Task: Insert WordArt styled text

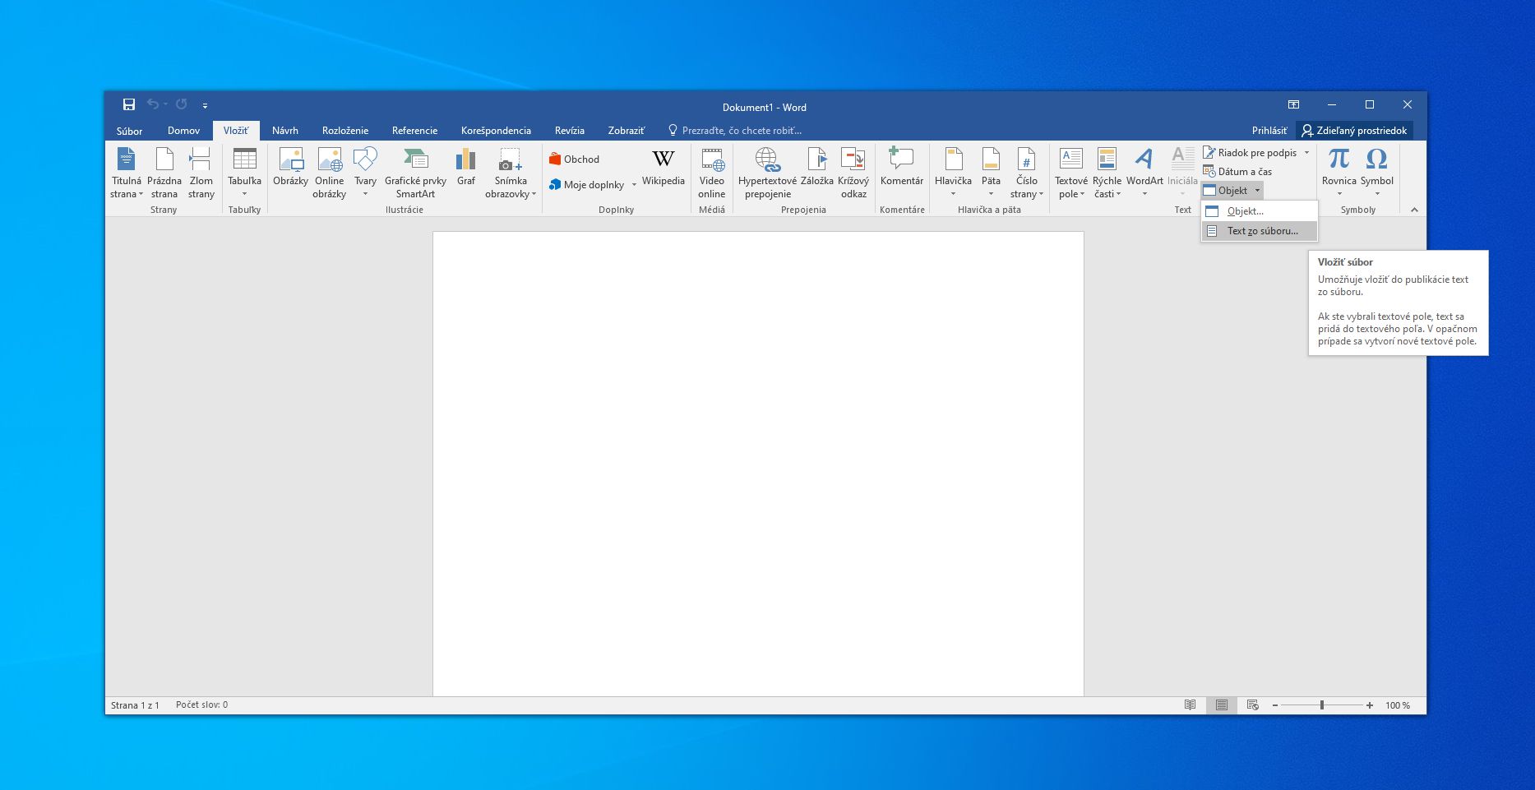Action: point(1144,173)
